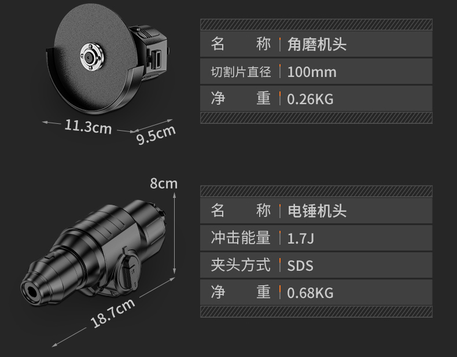
Task: Click the striped footer bar below 0.68KG
Action: [316, 311]
